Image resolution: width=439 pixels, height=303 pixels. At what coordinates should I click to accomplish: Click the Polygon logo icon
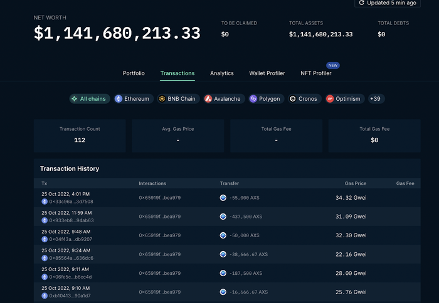(x=253, y=99)
